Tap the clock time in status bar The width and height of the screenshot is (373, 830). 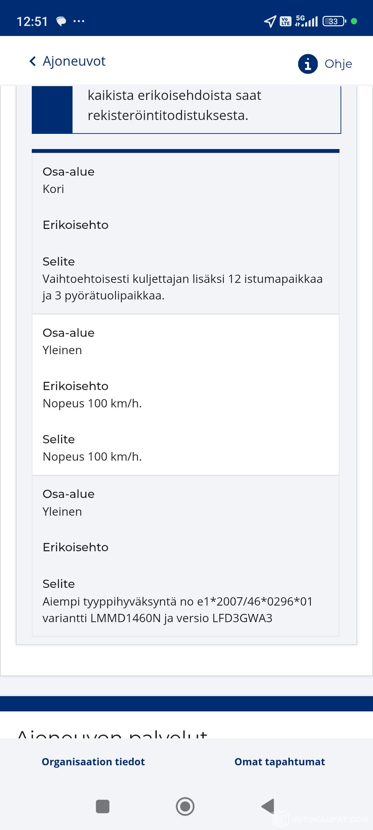[x=32, y=21]
